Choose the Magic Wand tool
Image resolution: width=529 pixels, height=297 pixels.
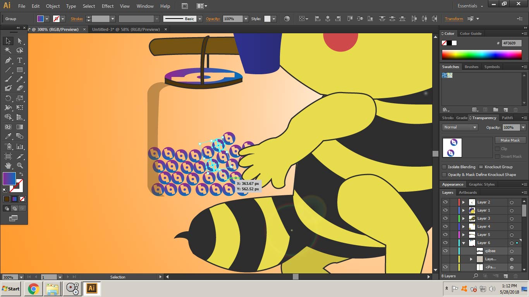click(8, 51)
